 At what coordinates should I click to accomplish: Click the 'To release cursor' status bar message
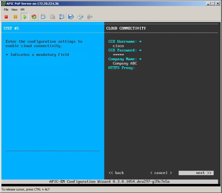[26, 190]
